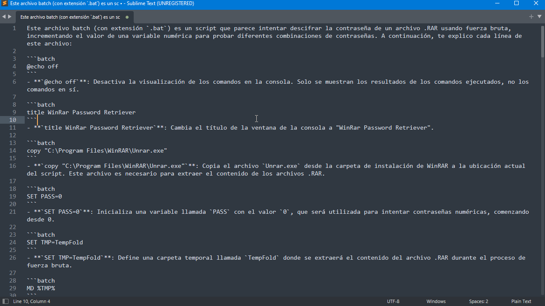Click the tab back arrow
This screenshot has height=306, width=545.
coord(4,17)
